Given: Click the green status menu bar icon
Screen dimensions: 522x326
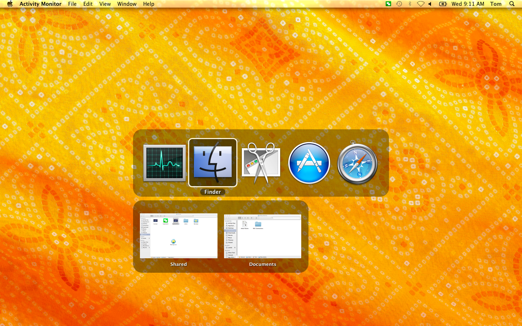Looking at the screenshot, I should point(388,4).
